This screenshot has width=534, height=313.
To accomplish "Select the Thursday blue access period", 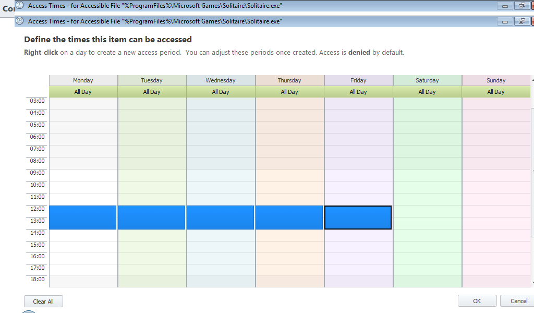I will [x=289, y=218].
